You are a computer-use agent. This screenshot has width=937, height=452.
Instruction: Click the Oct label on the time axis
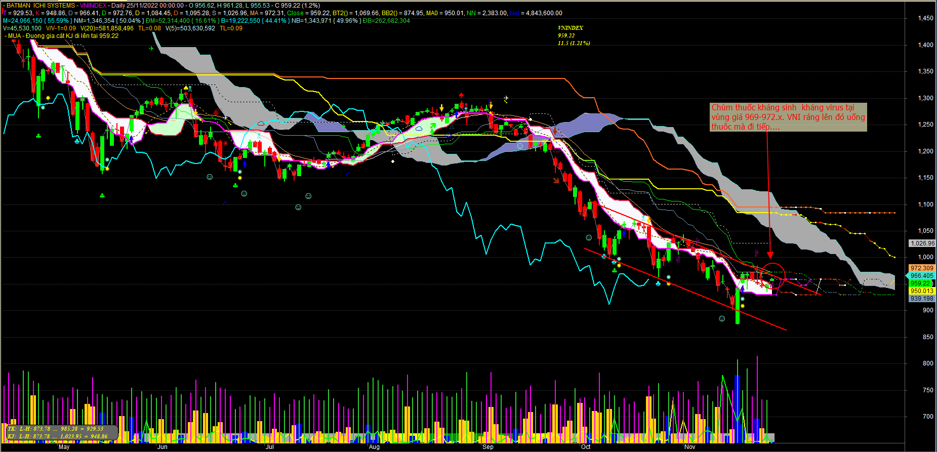click(586, 447)
